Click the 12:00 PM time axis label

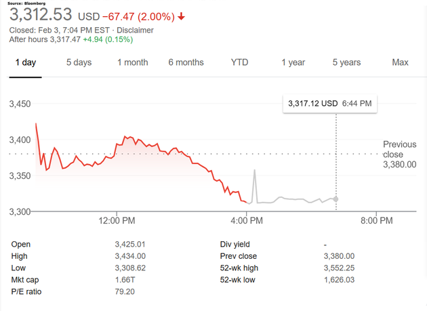pyautogui.click(x=117, y=221)
